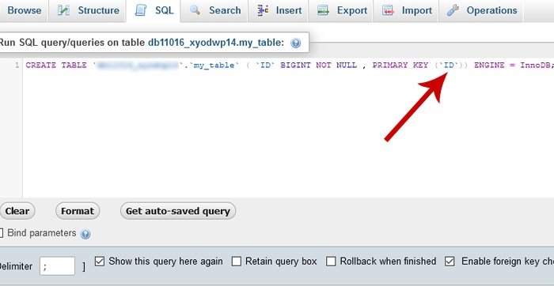Switch to the Operations tab

[x=481, y=10]
